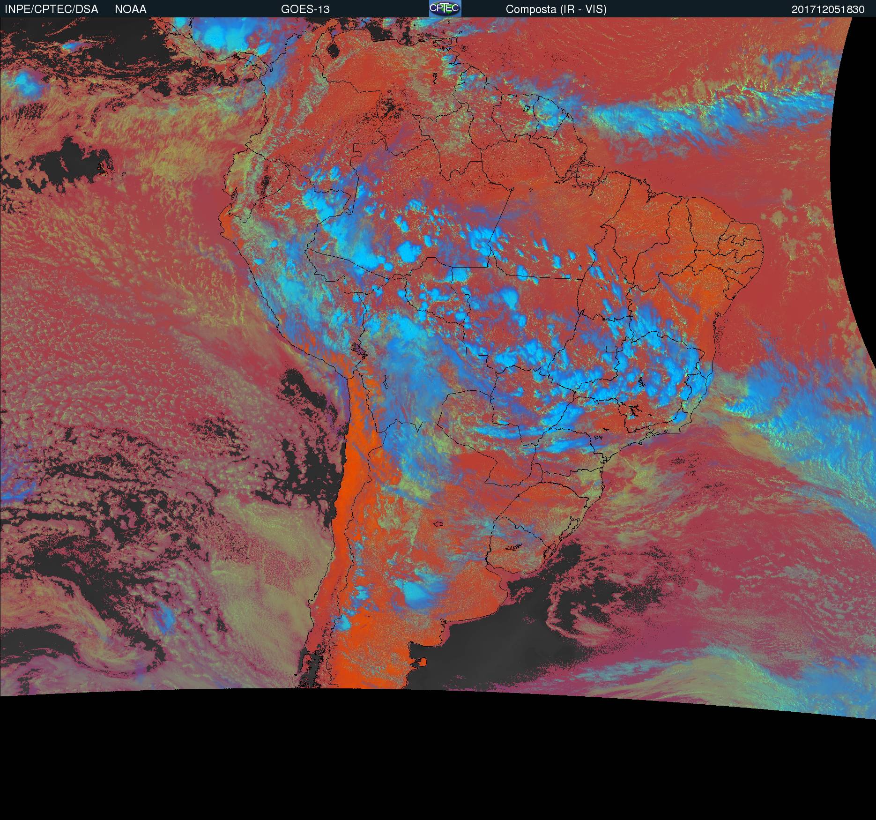Click the CPTEC logo in header

point(445,8)
